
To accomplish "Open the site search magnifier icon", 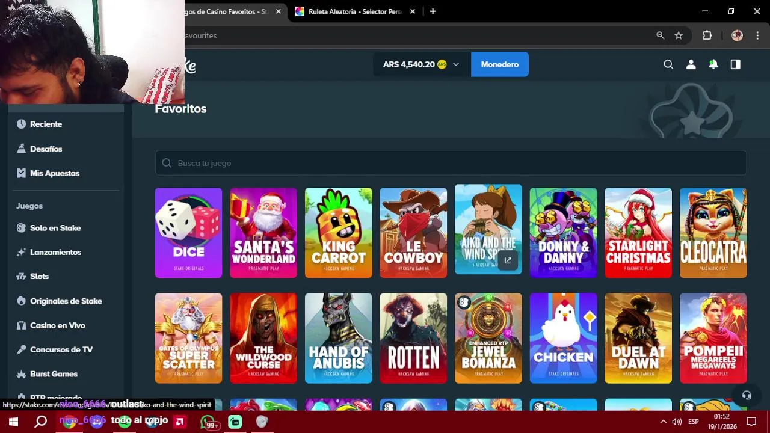I will [x=668, y=64].
